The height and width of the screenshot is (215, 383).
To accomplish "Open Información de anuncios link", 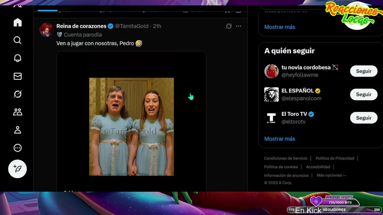I will click(286, 175).
